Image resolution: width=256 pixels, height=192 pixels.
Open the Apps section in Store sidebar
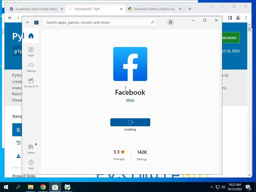31,52
